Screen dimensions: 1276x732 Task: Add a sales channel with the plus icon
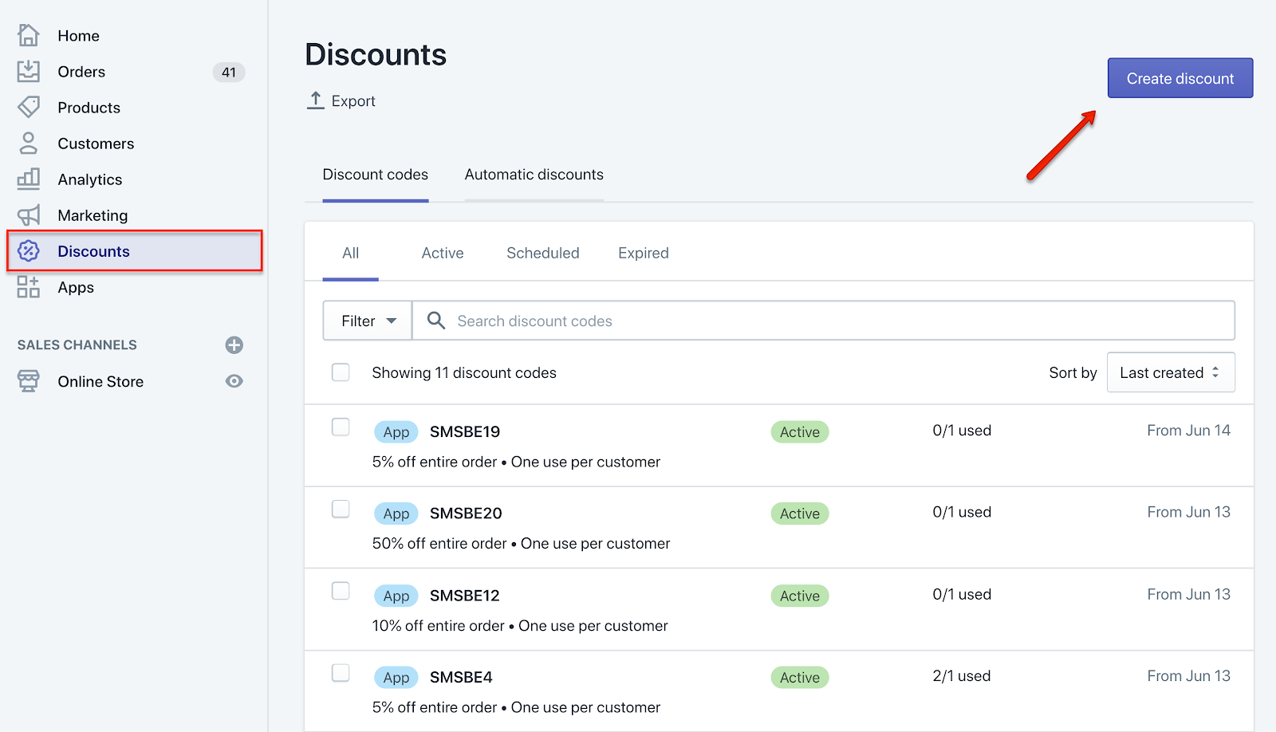coord(234,344)
